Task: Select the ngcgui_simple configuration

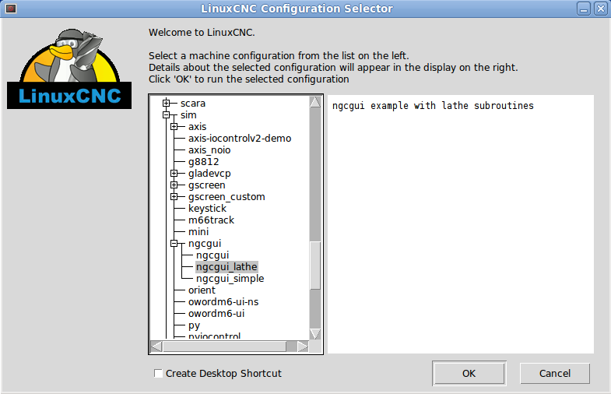Action: pyautogui.click(x=230, y=278)
